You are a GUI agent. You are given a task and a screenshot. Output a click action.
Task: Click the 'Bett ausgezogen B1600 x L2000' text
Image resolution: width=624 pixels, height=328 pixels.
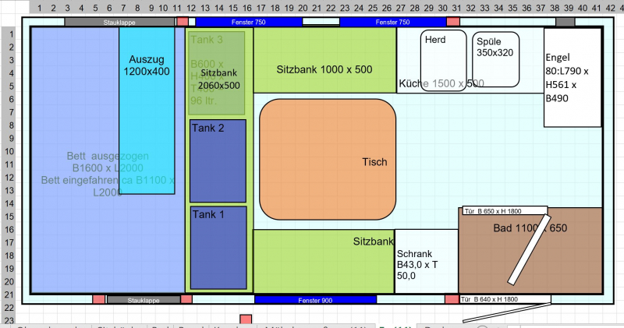point(108,162)
